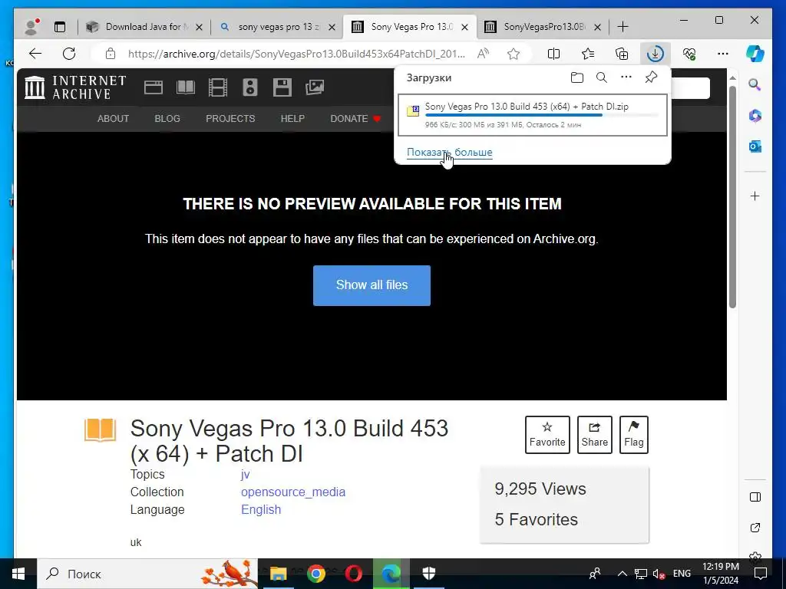Open more options in Загрузки panel
The height and width of the screenshot is (589, 786).
[626, 77]
